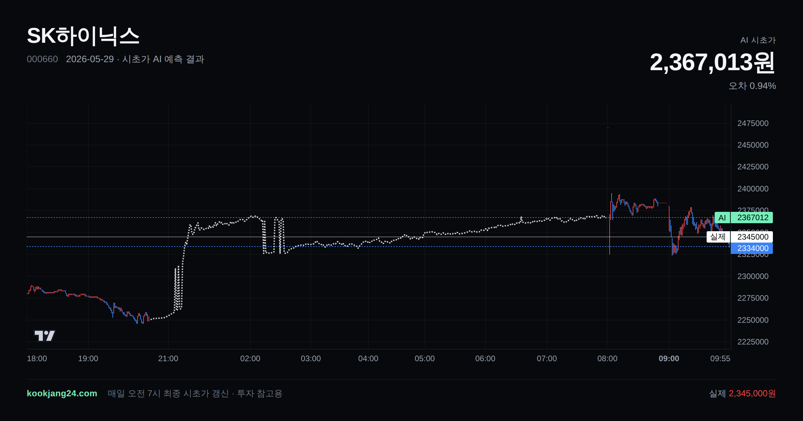Click the 2475000 price axis label
The width and height of the screenshot is (803, 421).
753,123
